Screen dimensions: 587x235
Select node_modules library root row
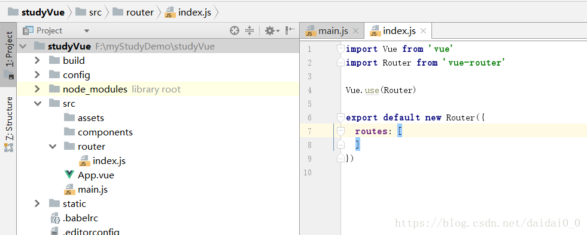158,89
